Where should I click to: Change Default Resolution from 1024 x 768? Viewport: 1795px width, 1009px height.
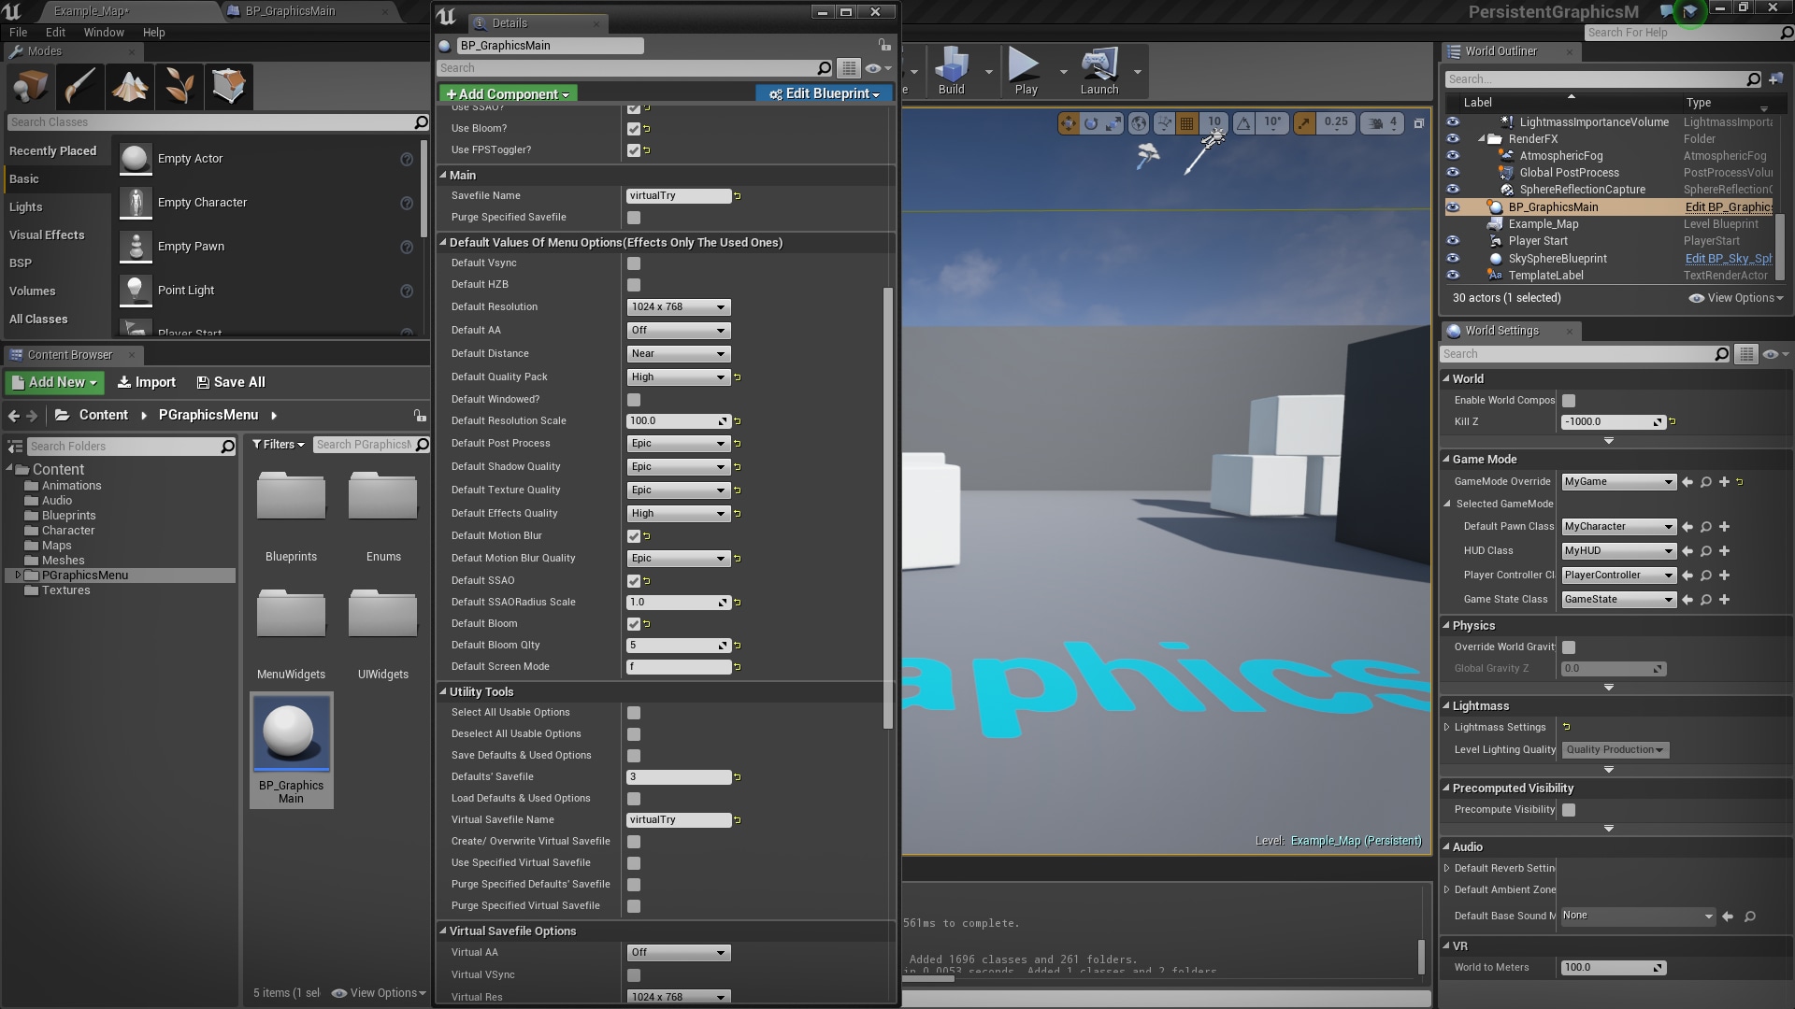tap(678, 306)
